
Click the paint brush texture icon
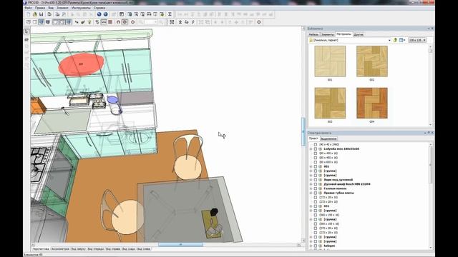[83, 22]
